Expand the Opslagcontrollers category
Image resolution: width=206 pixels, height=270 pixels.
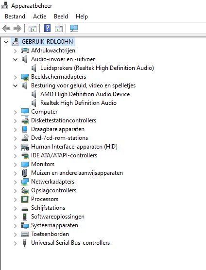click(x=16, y=191)
